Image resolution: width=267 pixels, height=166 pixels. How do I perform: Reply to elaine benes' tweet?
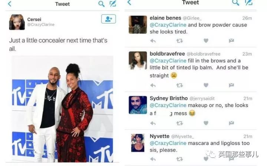[153, 41]
